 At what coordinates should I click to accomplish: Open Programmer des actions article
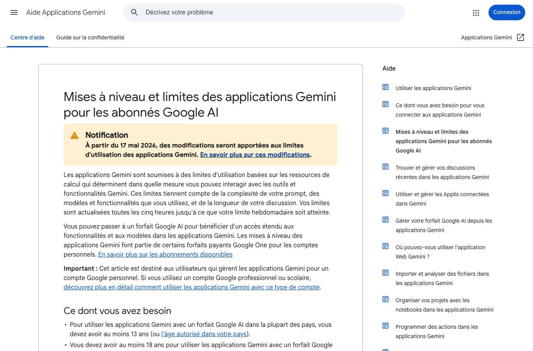[x=437, y=331]
